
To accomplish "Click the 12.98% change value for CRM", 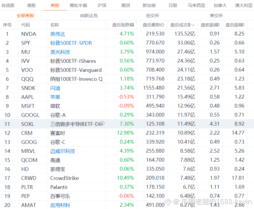I will click(126, 133).
